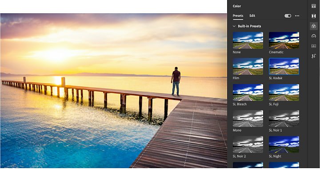Open the Color panel icon in the sidebar
This screenshot has width=320, height=169.
[314, 26]
